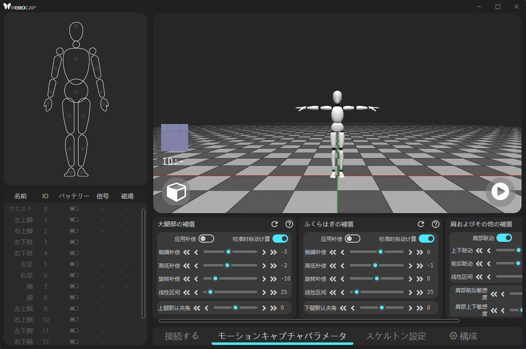The image size is (526, 349).
Task: Decrease thigh 侧偏补偿 with single-left arrow
Action: point(196,252)
